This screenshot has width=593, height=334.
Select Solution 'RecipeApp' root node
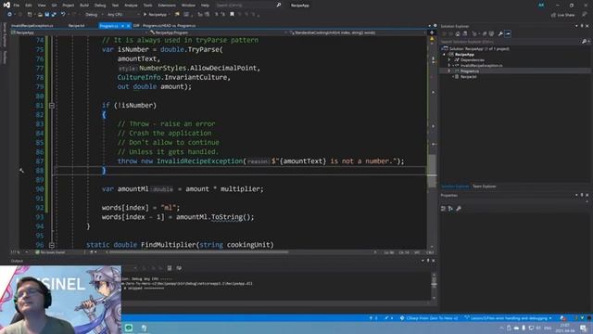click(479, 48)
